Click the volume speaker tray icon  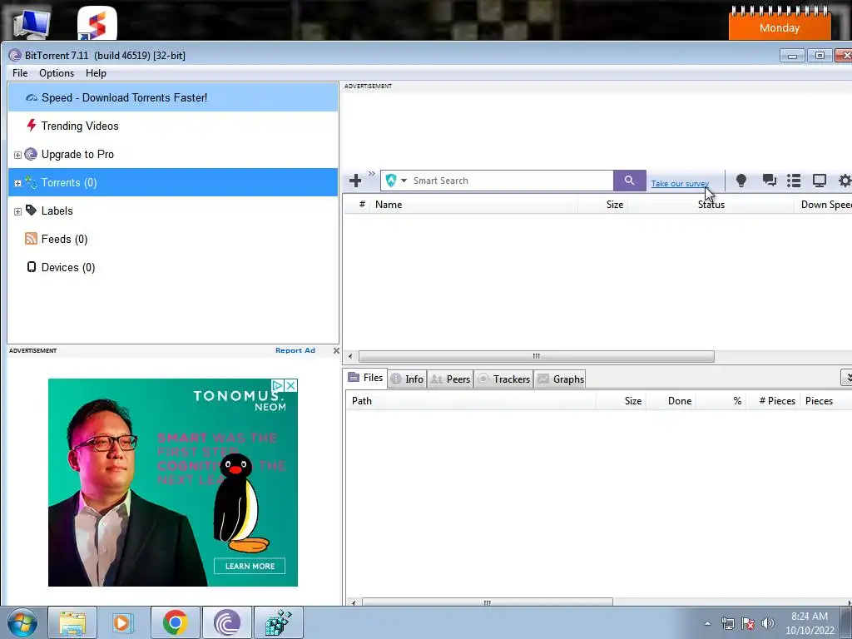tap(768, 623)
